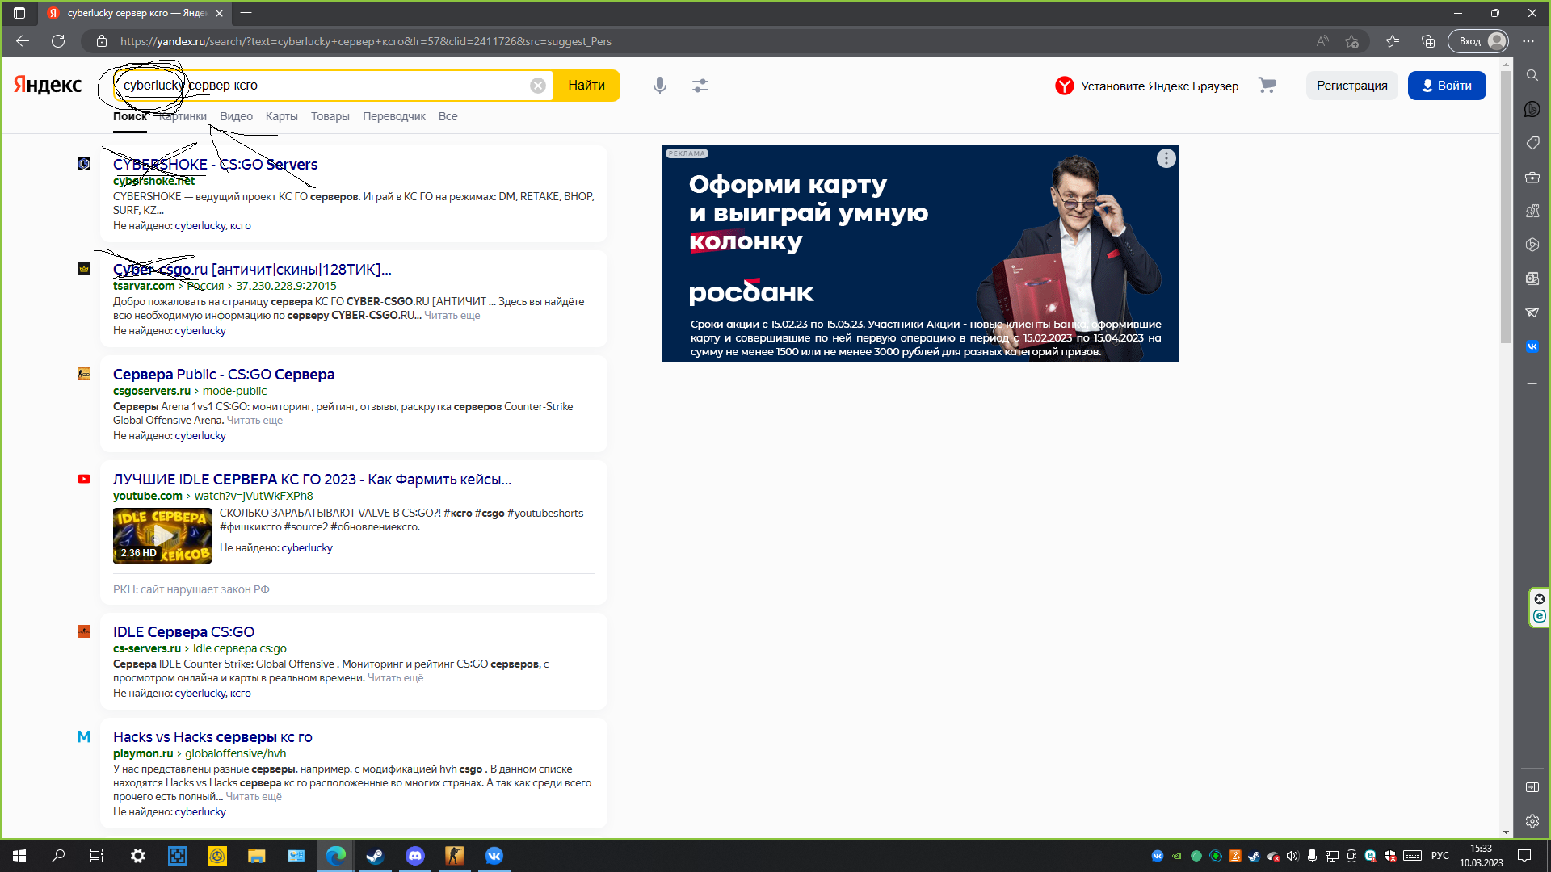Open the Windows Start menu
1551x872 pixels.
click(19, 856)
